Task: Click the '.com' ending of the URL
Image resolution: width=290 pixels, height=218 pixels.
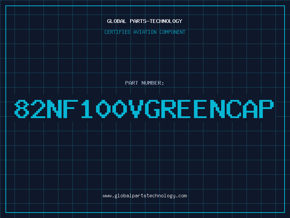Action: coord(182,196)
